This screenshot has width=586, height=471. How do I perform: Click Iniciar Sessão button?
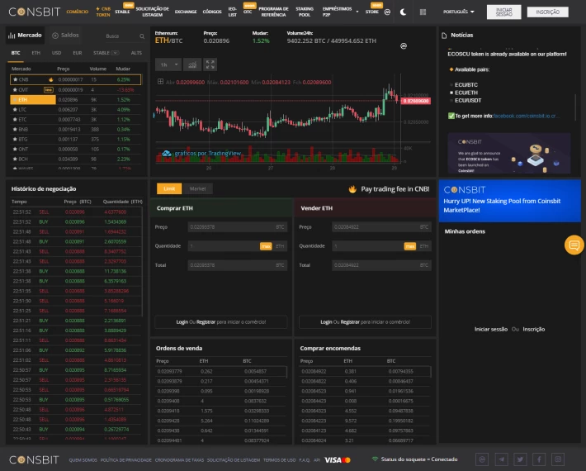pyautogui.click(x=503, y=12)
